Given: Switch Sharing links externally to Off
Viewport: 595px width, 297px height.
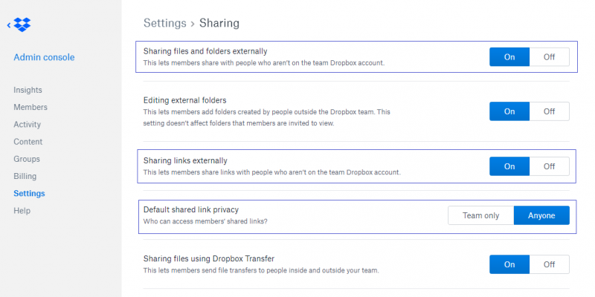Looking at the screenshot, I should 549,166.
